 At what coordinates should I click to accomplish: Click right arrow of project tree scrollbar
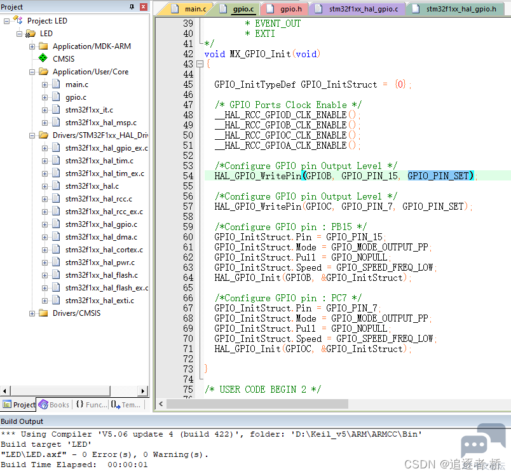click(143, 391)
